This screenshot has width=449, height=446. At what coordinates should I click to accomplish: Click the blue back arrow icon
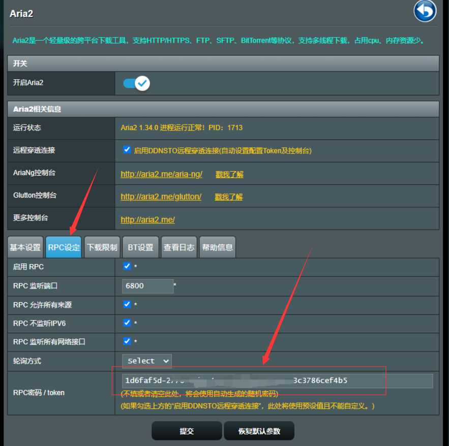coord(425,12)
